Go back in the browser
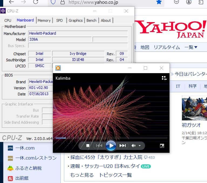207x183 pixels. click(x=12, y=2)
